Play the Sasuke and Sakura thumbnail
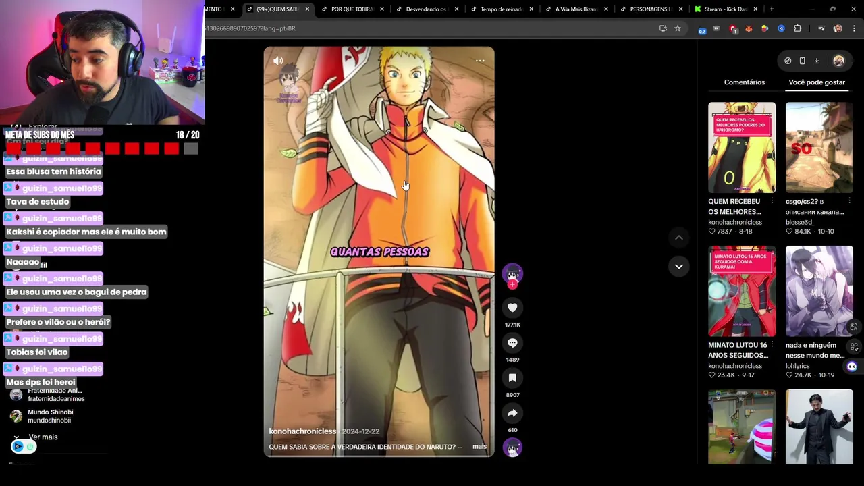This screenshot has width=864, height=486. click(x=819, y=291)
